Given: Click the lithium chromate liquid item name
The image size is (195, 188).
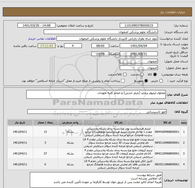Looking at the screenshot, I should pyautogui.click(x=119, y=153).
